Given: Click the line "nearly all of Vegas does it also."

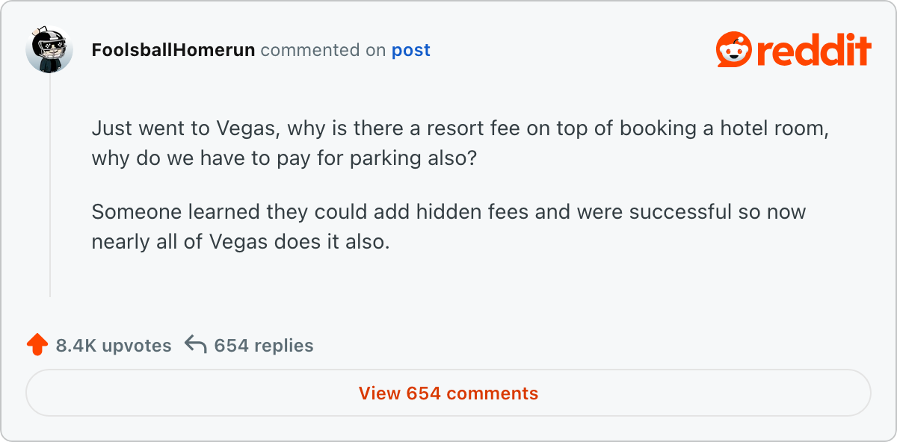Looking at the screenshot, I should point(241,242).
